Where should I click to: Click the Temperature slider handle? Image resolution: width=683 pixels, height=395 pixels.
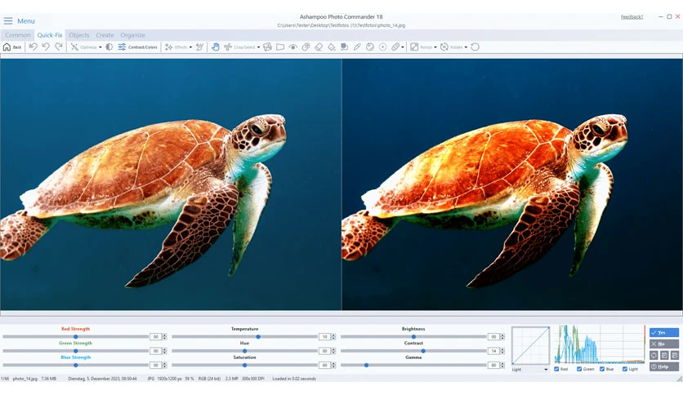[258, 337]
